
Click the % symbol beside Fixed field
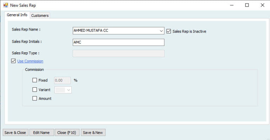[76, 80]
